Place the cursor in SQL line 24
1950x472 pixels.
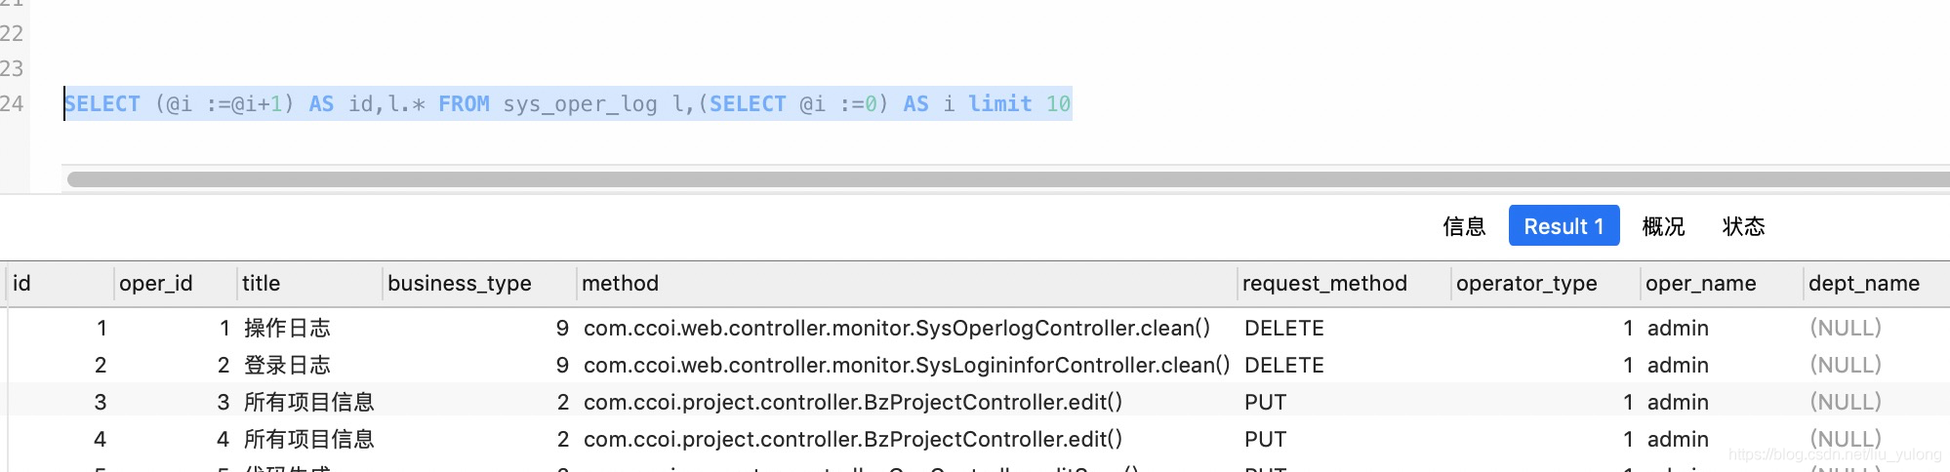point(566,104)
